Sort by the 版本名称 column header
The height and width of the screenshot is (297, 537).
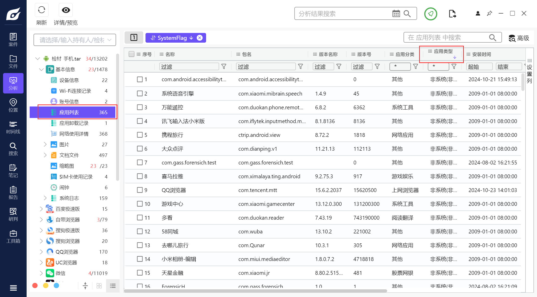click(x=328, y=54)
